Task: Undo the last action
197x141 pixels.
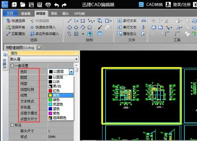Action: click(56, 5)
